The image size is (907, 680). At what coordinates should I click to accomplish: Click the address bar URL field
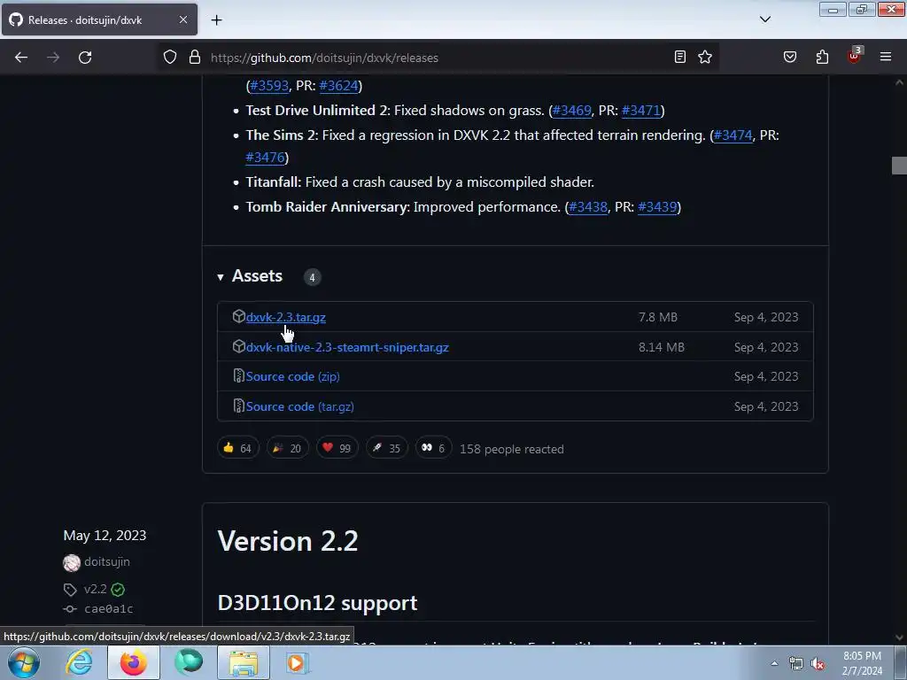(x=439, y=58)
